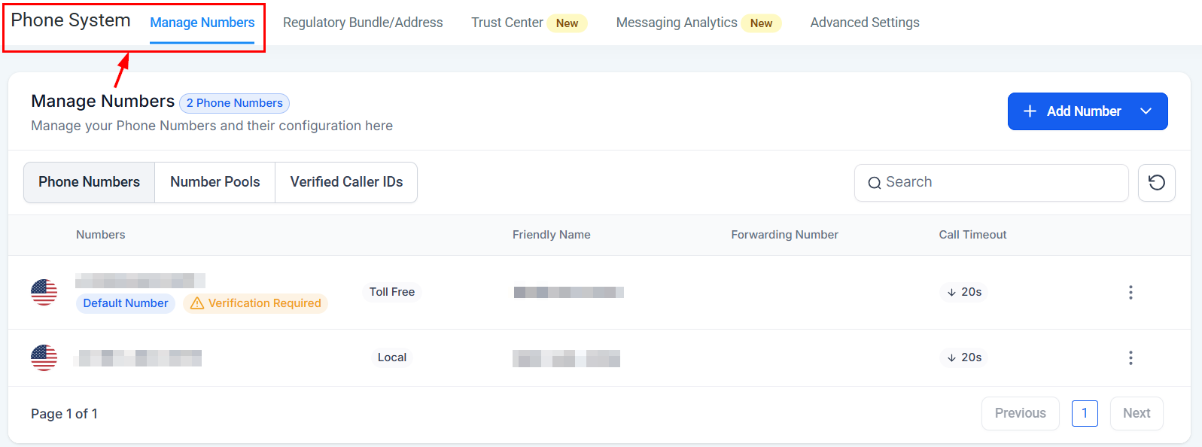
Task: Click the Add Number button label
Action: pos(1084,111)
